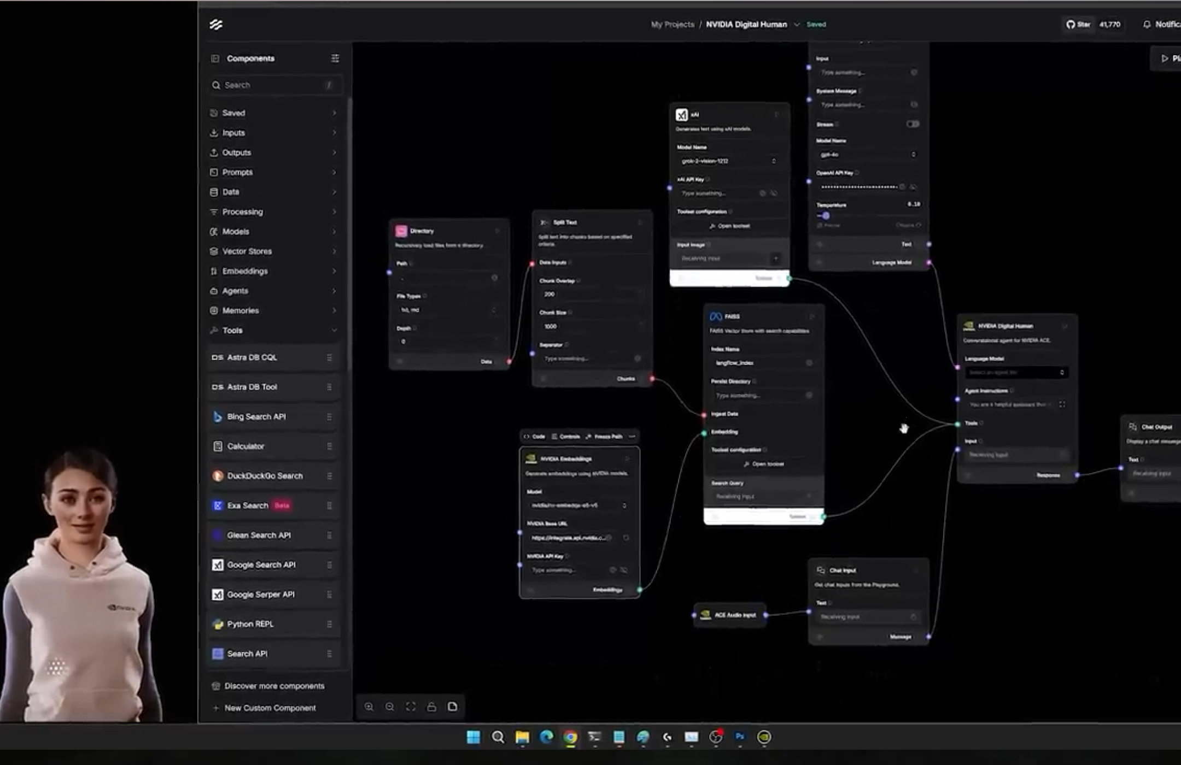Open Language Model dropdown in NVIDIA Digital Human
Screen dimensions: 1181x765
pyautogui.click(x=1016, y=373)
